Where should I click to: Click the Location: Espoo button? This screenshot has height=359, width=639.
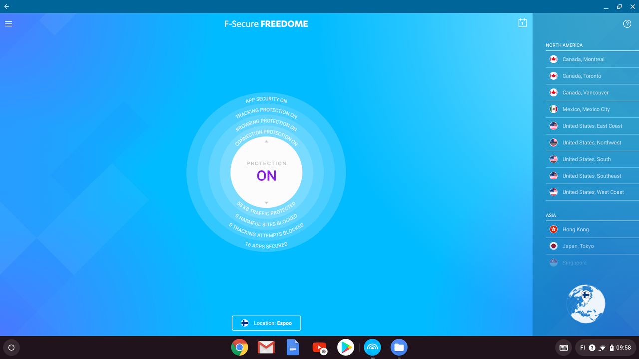click(x=266, y=323)
